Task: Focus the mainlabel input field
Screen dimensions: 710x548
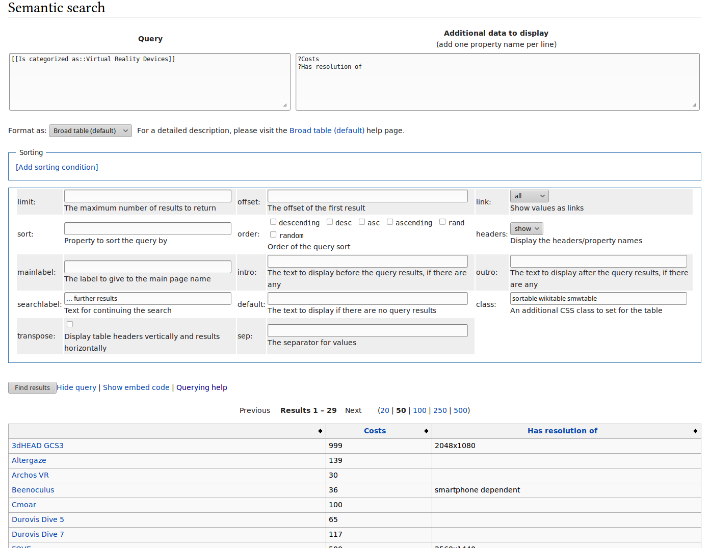Action: pos(148,267)
